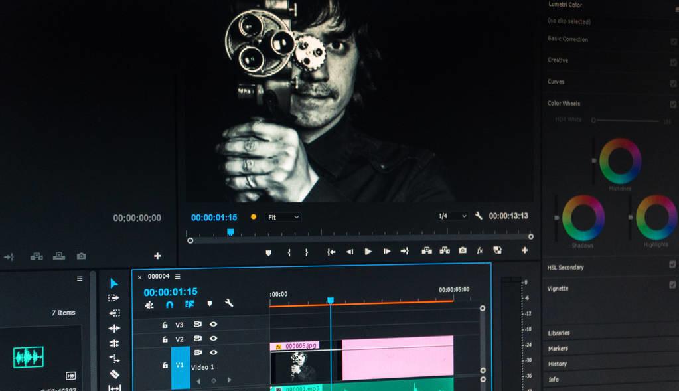Click the Mark In bracket button

(x=289, y=252)
